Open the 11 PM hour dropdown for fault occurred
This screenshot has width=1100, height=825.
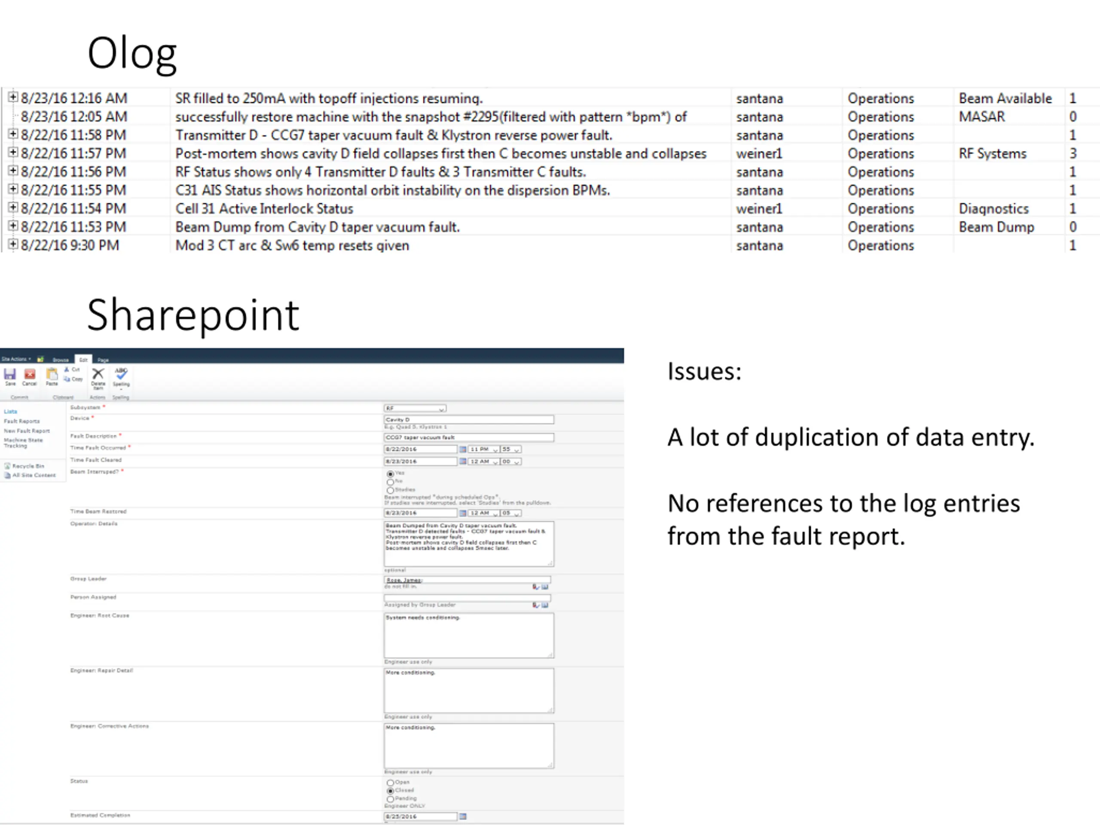tap(483, 449)
